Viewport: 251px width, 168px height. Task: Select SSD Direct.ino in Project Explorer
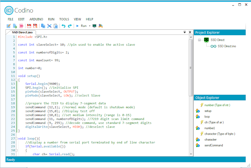[x=227, y=46]
